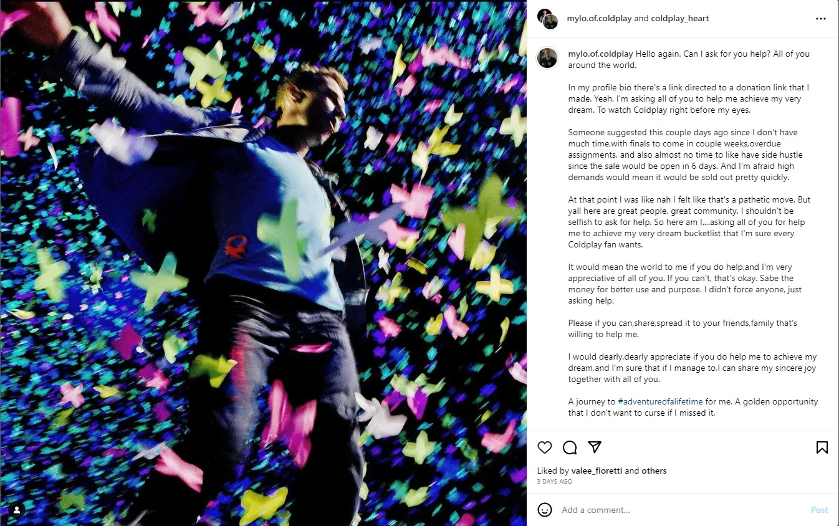This screenshot has height=526, width=839.
Task: Open the three-dot more options menu
Action: point(821,19)
